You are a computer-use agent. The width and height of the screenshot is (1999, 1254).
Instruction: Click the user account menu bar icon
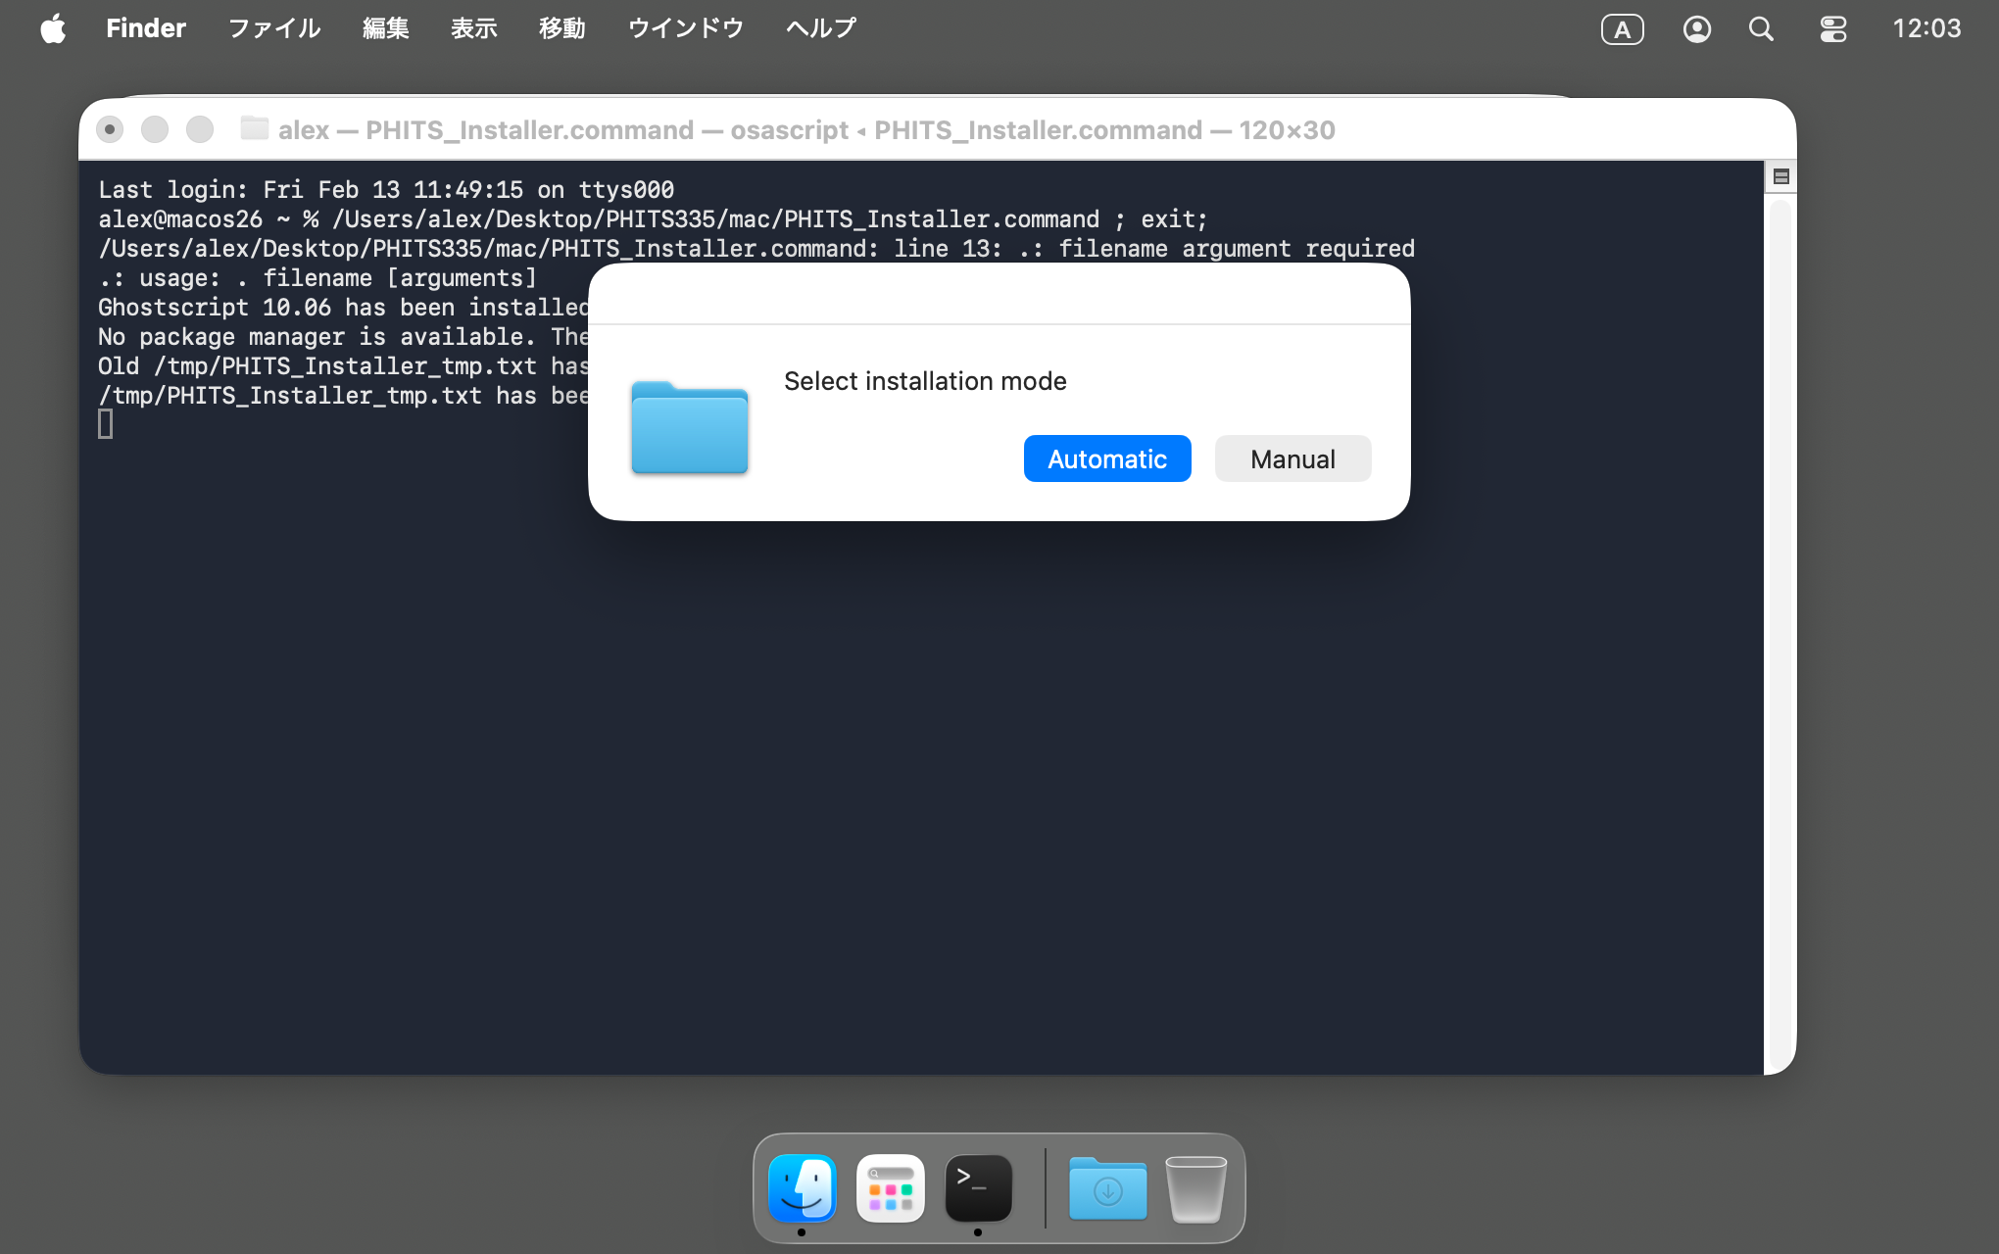[x=1696, y=28]
